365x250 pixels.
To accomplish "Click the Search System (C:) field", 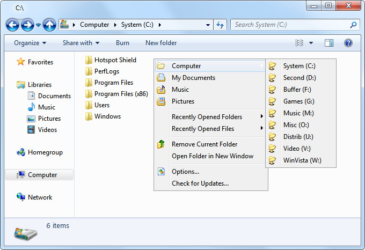I will tap(291, 25).
